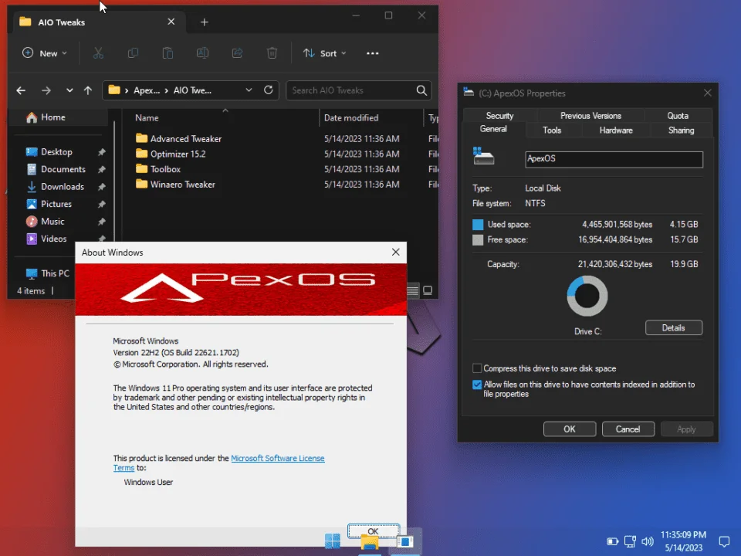This screenshot has height=556, width=741.
Task: Sort by the Date modified column header
Action: tap(371, 117)
